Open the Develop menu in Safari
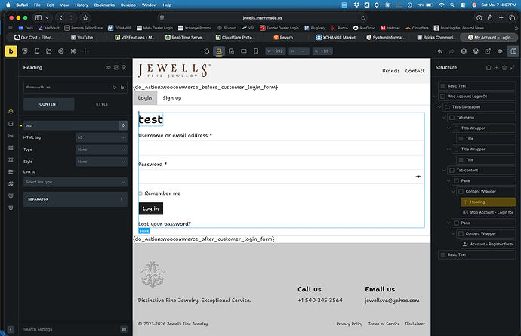Screen dimensions: 521x336 point(128,5)
